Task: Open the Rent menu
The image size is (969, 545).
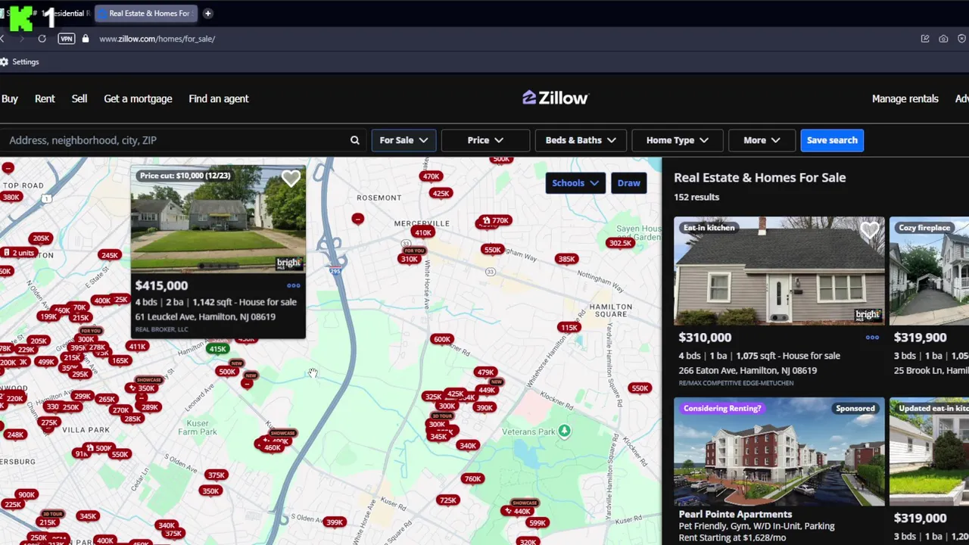Action: pyautogui.click(x=45, y=98)
